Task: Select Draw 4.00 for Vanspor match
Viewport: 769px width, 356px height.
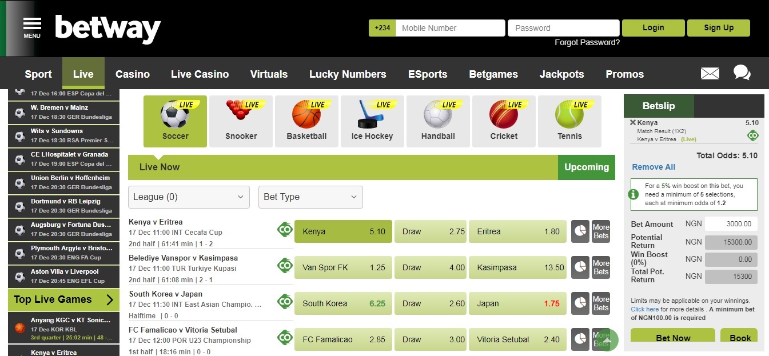Action: (430, 267)
